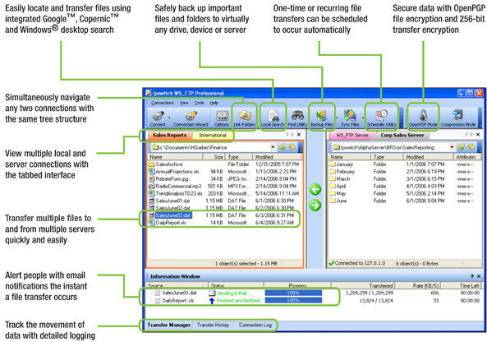This screenshot has height=342, width=487.
Task: Select the May remote folder
Action: tap(338, 193)
